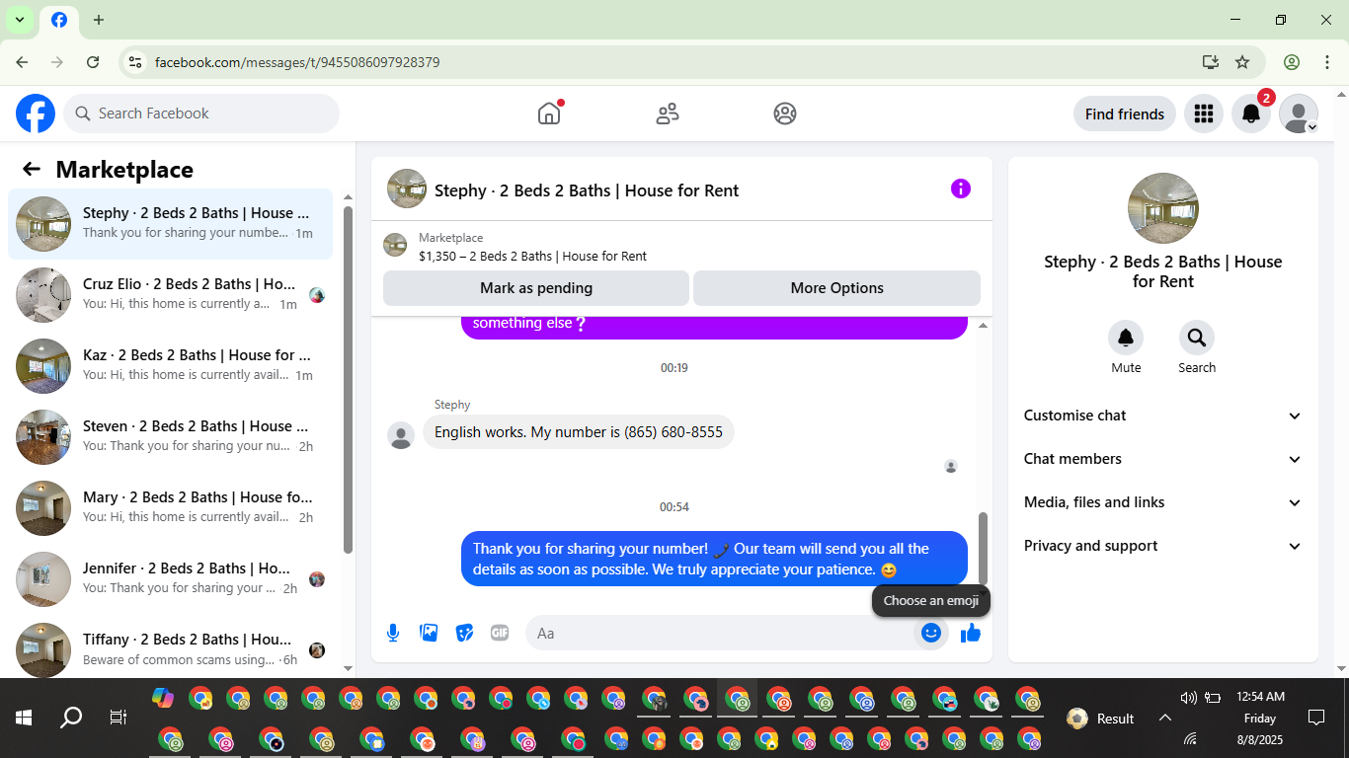
Task: Click the $1,350 Marketplace listing link
Action: (x=532, y=256)
